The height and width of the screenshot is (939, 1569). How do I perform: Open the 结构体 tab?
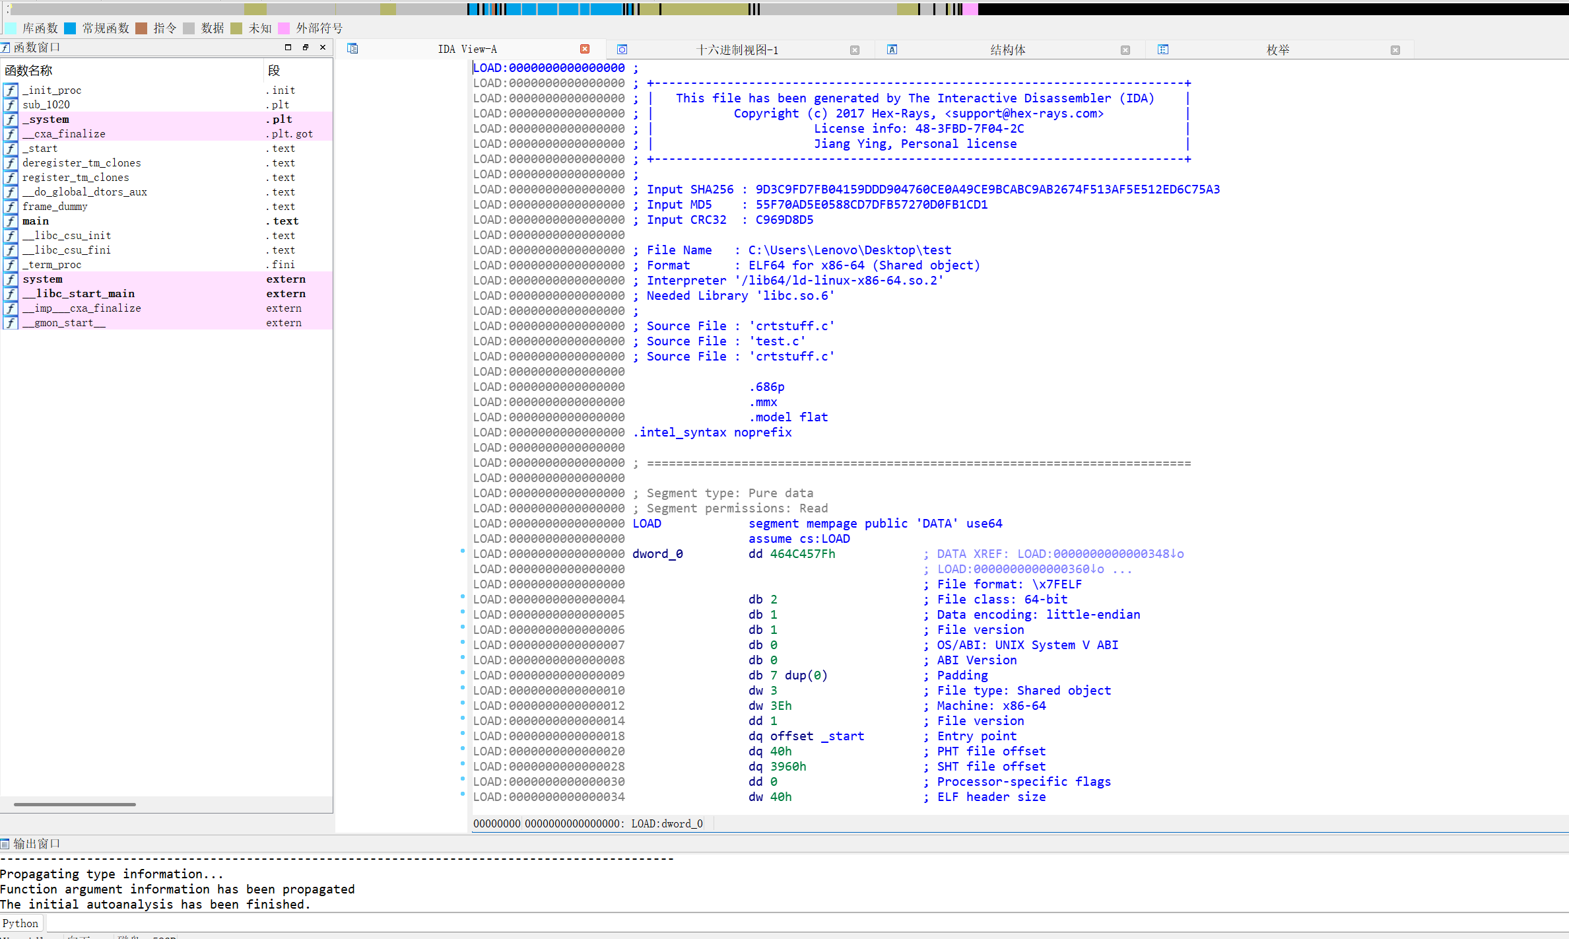pyautogui.click(x=1007, y=50)
